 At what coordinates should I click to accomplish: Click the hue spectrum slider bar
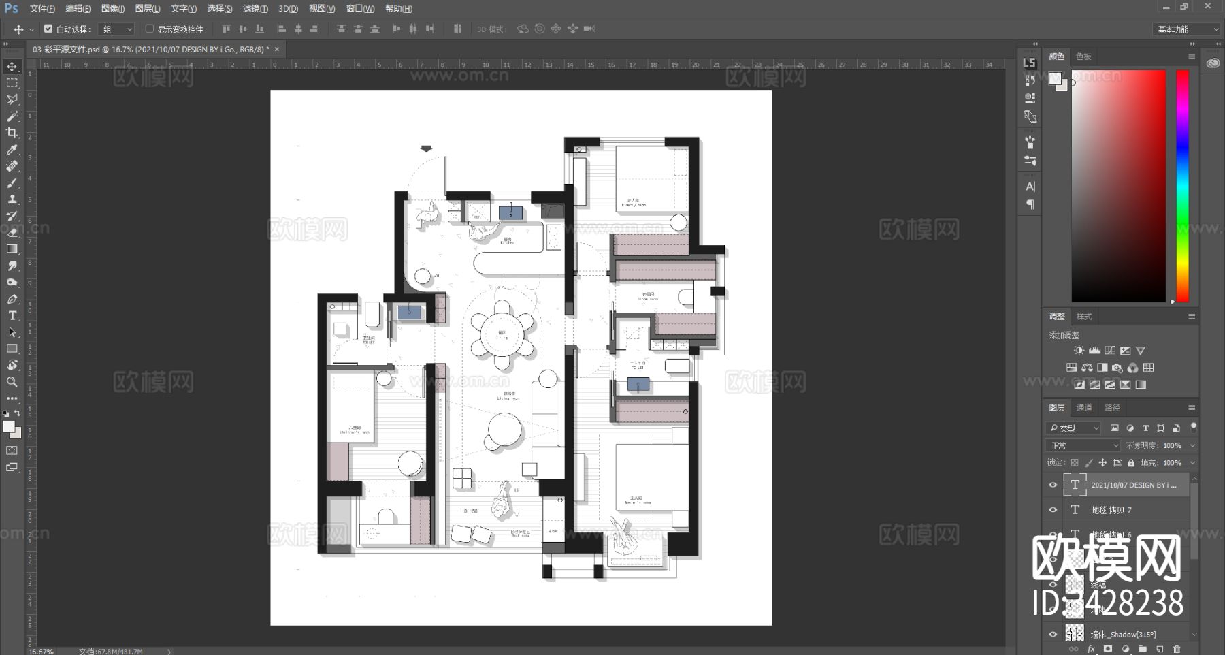1183,185
